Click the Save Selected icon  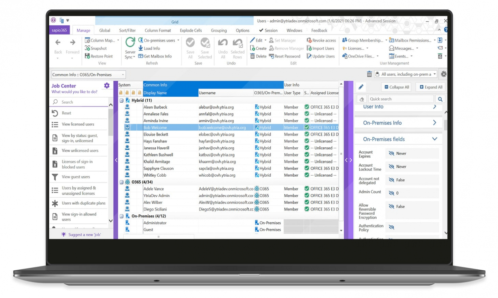point(205,43)
